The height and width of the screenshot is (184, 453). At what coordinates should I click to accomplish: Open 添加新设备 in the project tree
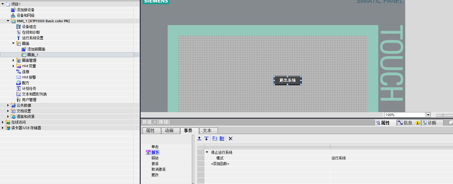point(25,10)
